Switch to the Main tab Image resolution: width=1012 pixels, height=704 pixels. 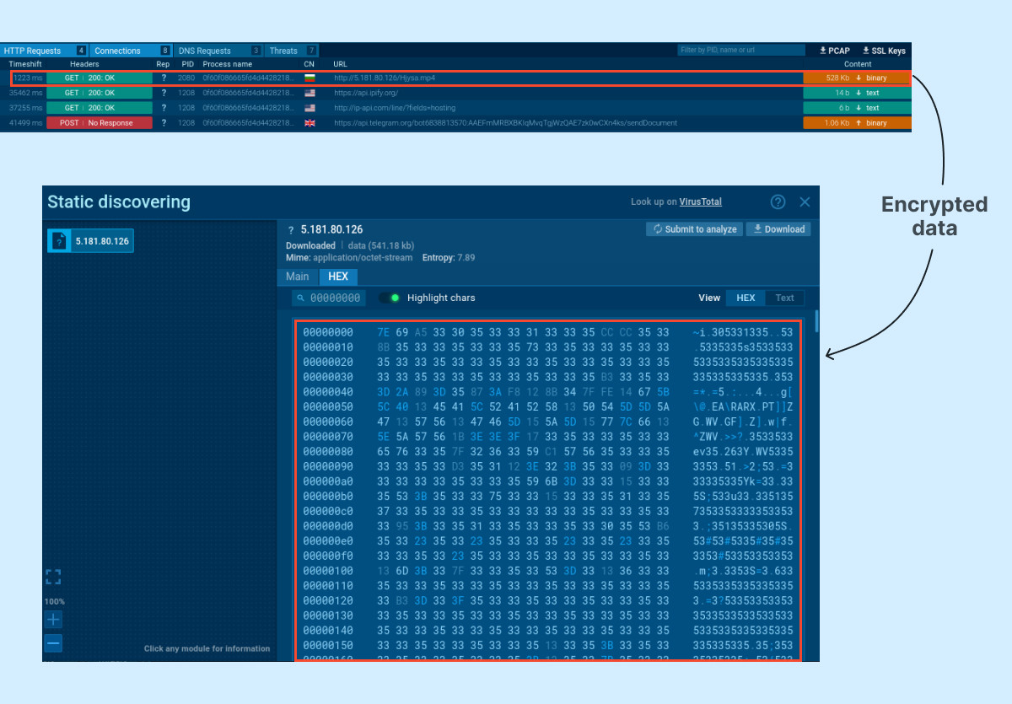(x=297, y=277)
